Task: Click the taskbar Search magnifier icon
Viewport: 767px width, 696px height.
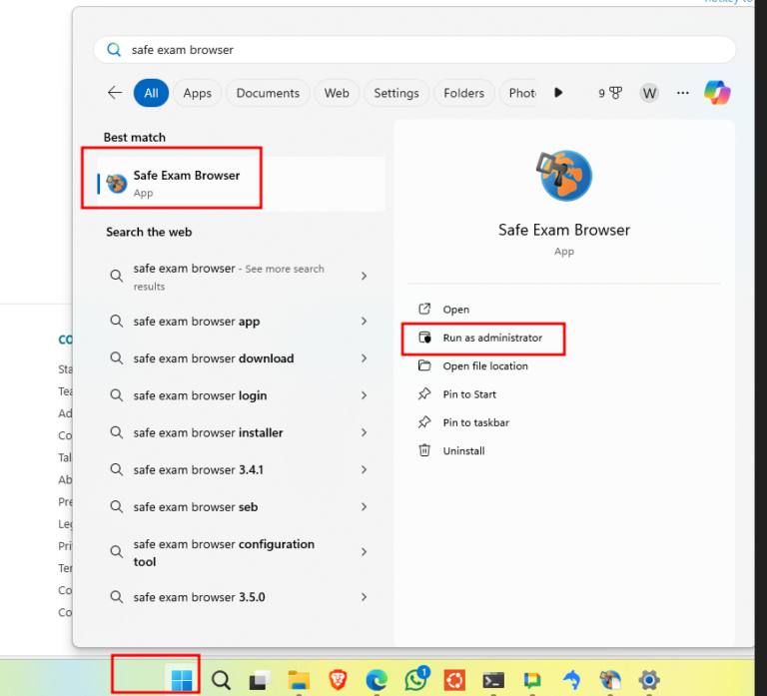Action: [221, 679]
